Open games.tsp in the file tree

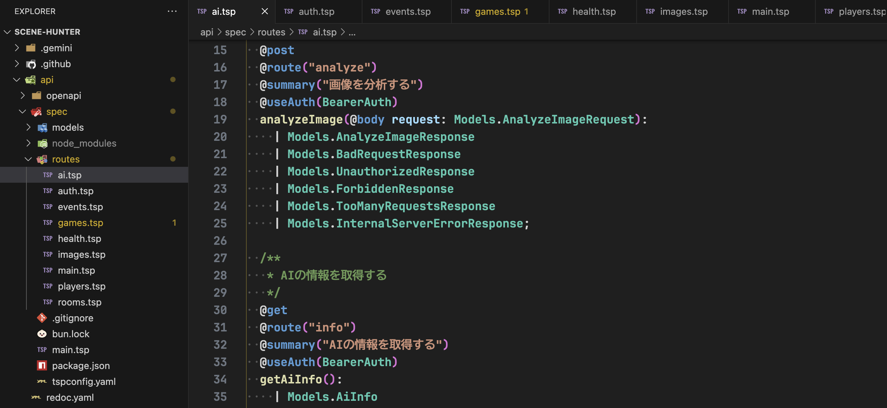coord(94,222)
